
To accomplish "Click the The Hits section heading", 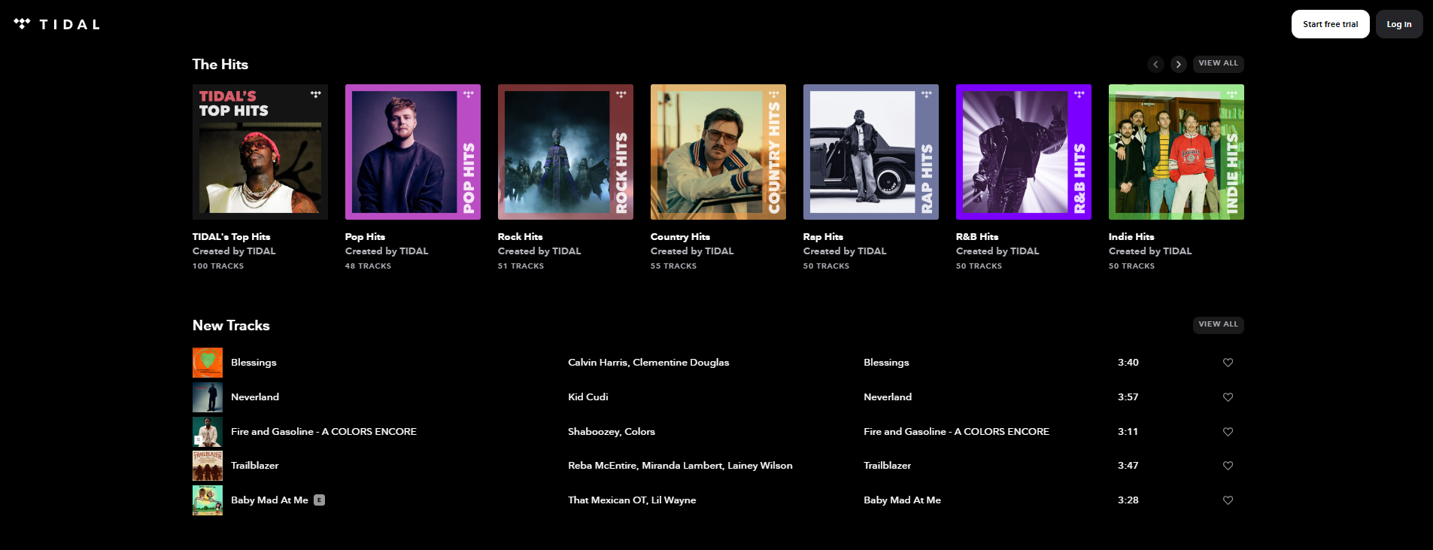I will (220, 65).
